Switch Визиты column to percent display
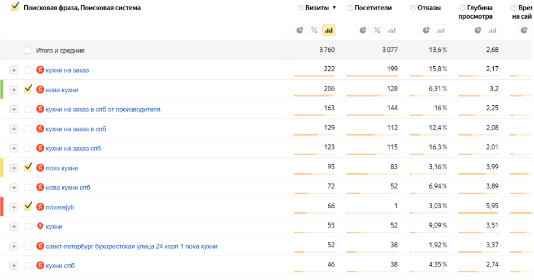 [314, 30]
